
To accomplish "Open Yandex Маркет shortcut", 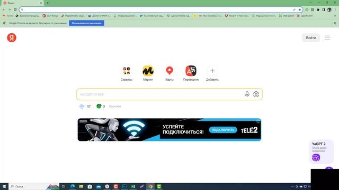I will click(148, 73).
